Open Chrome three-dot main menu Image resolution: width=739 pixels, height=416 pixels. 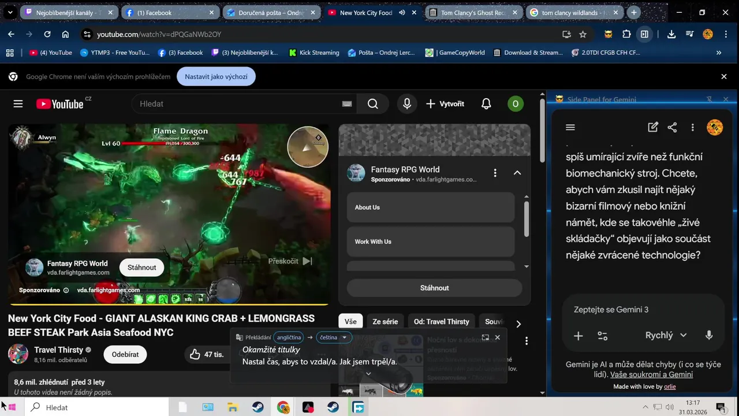click(725, 34)
